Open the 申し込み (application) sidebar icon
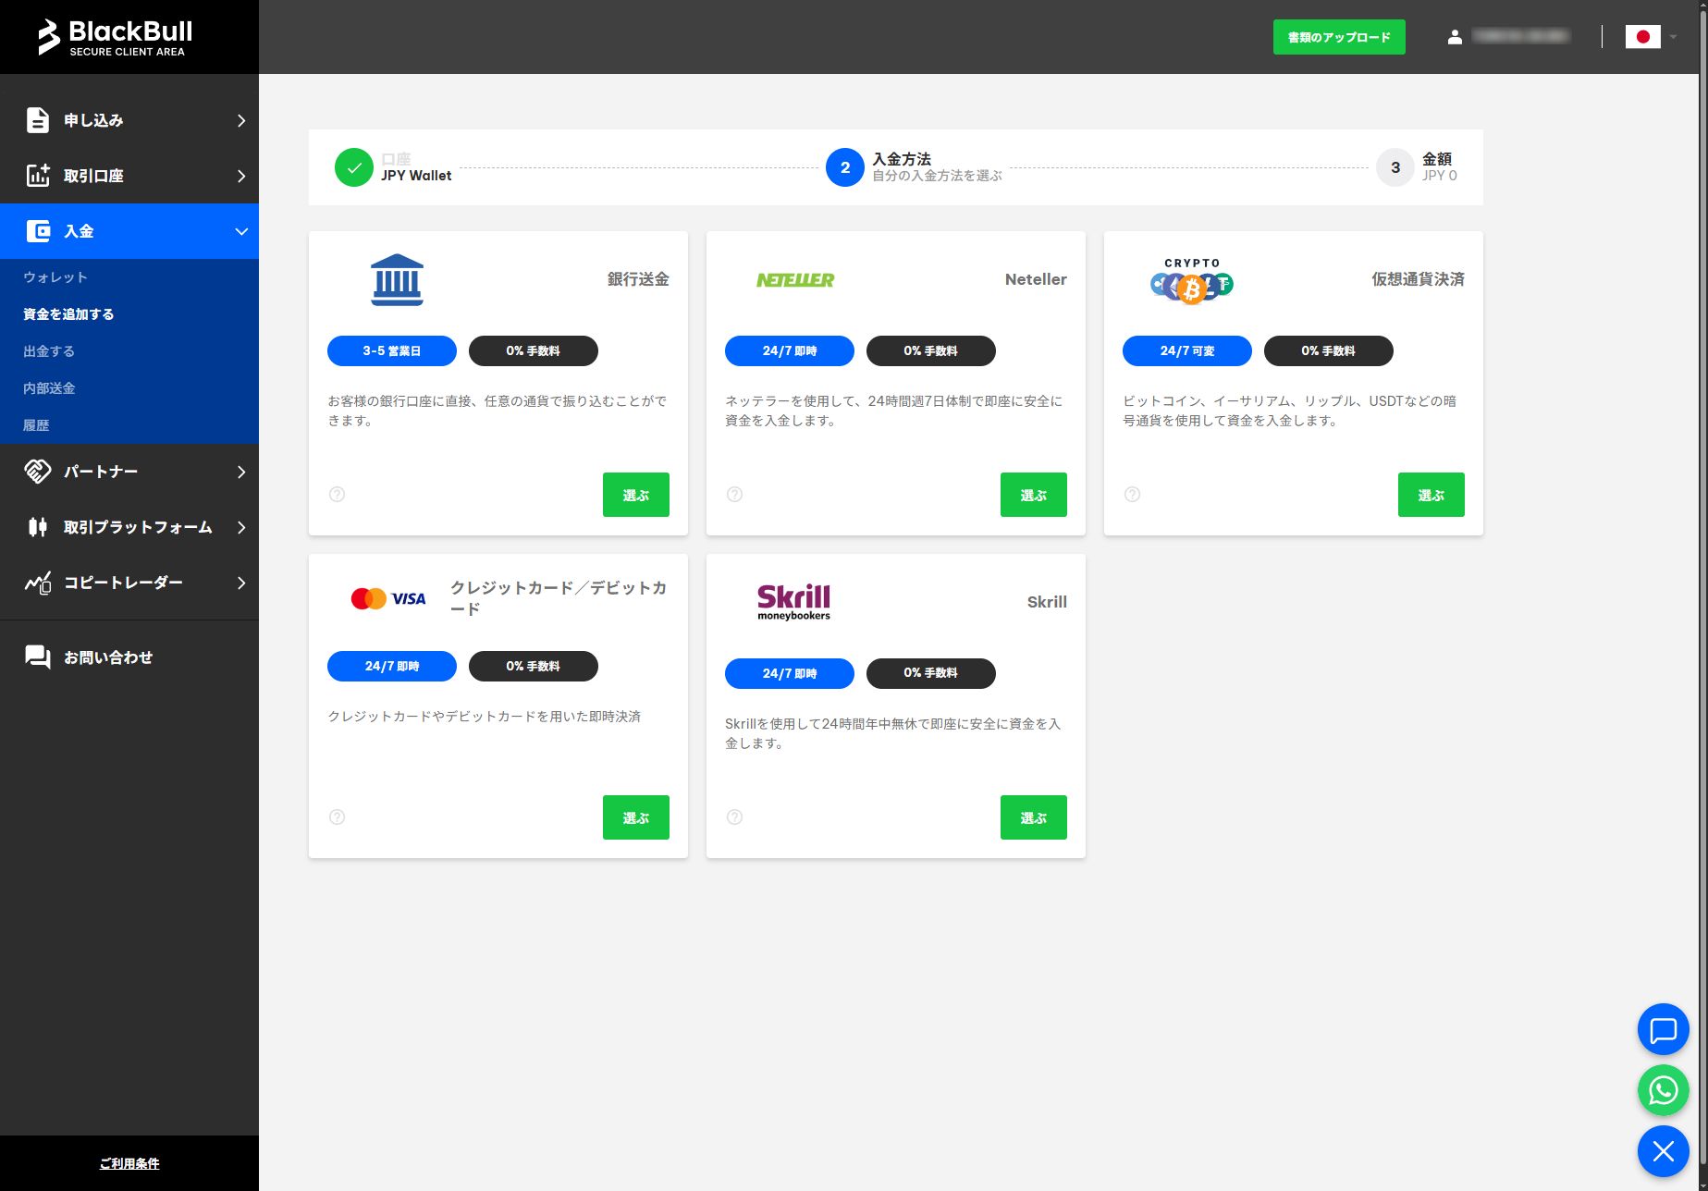This screenshot has width=1708, height=1191. point(37,120)
